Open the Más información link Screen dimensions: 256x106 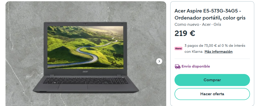pyautogui.click(x=219, y=51)
